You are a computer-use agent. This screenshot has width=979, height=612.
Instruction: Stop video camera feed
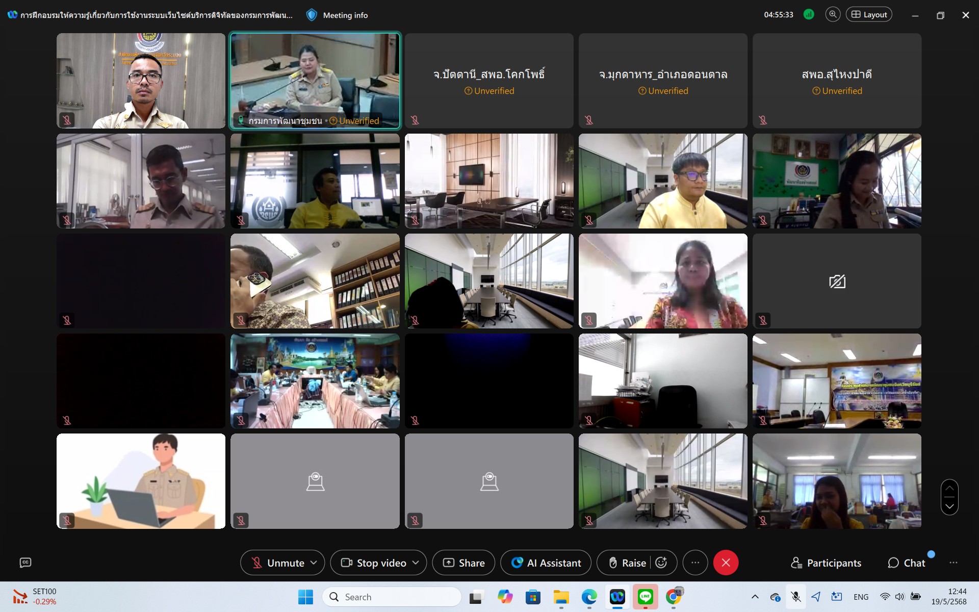point(374,563)
